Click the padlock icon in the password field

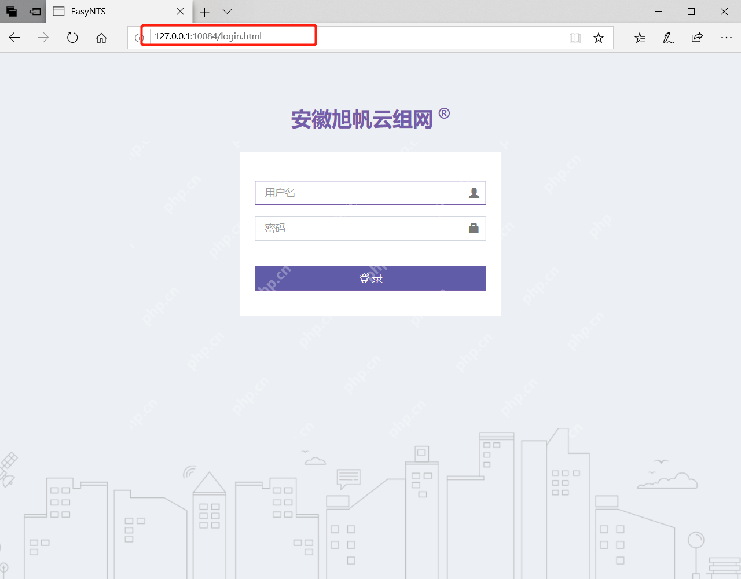coord(474,228)
